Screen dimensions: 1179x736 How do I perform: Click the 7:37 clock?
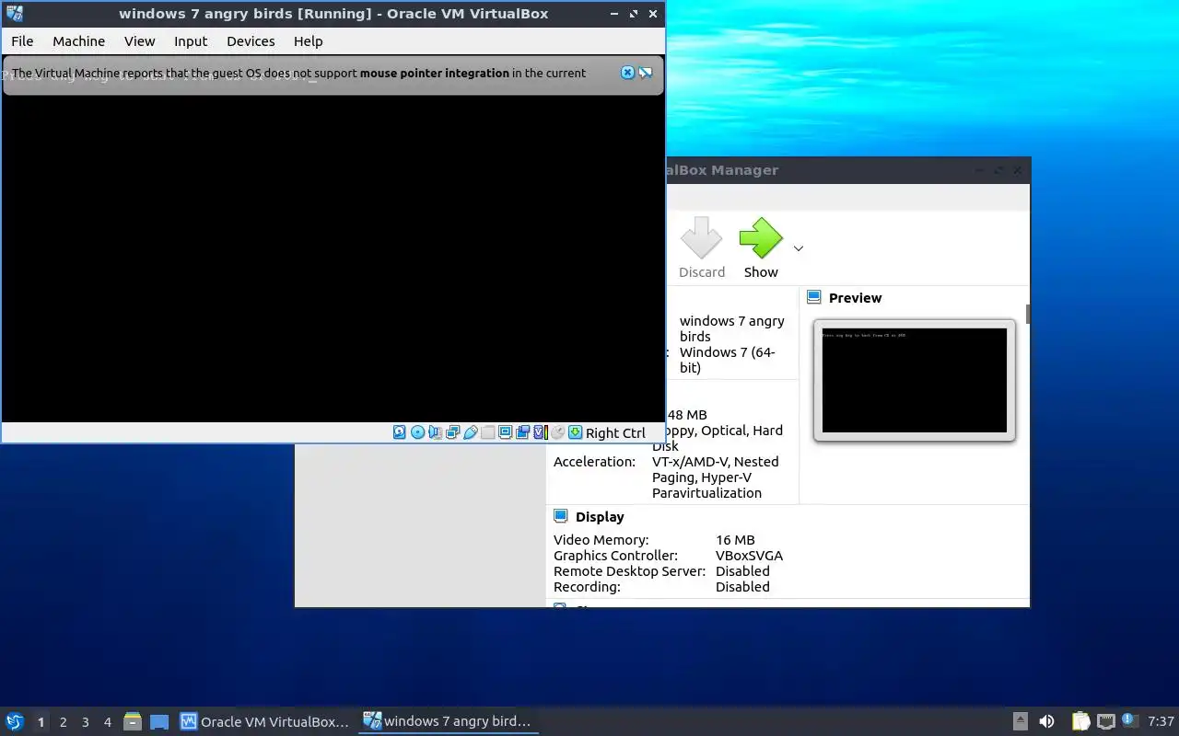click(1161, 722)
